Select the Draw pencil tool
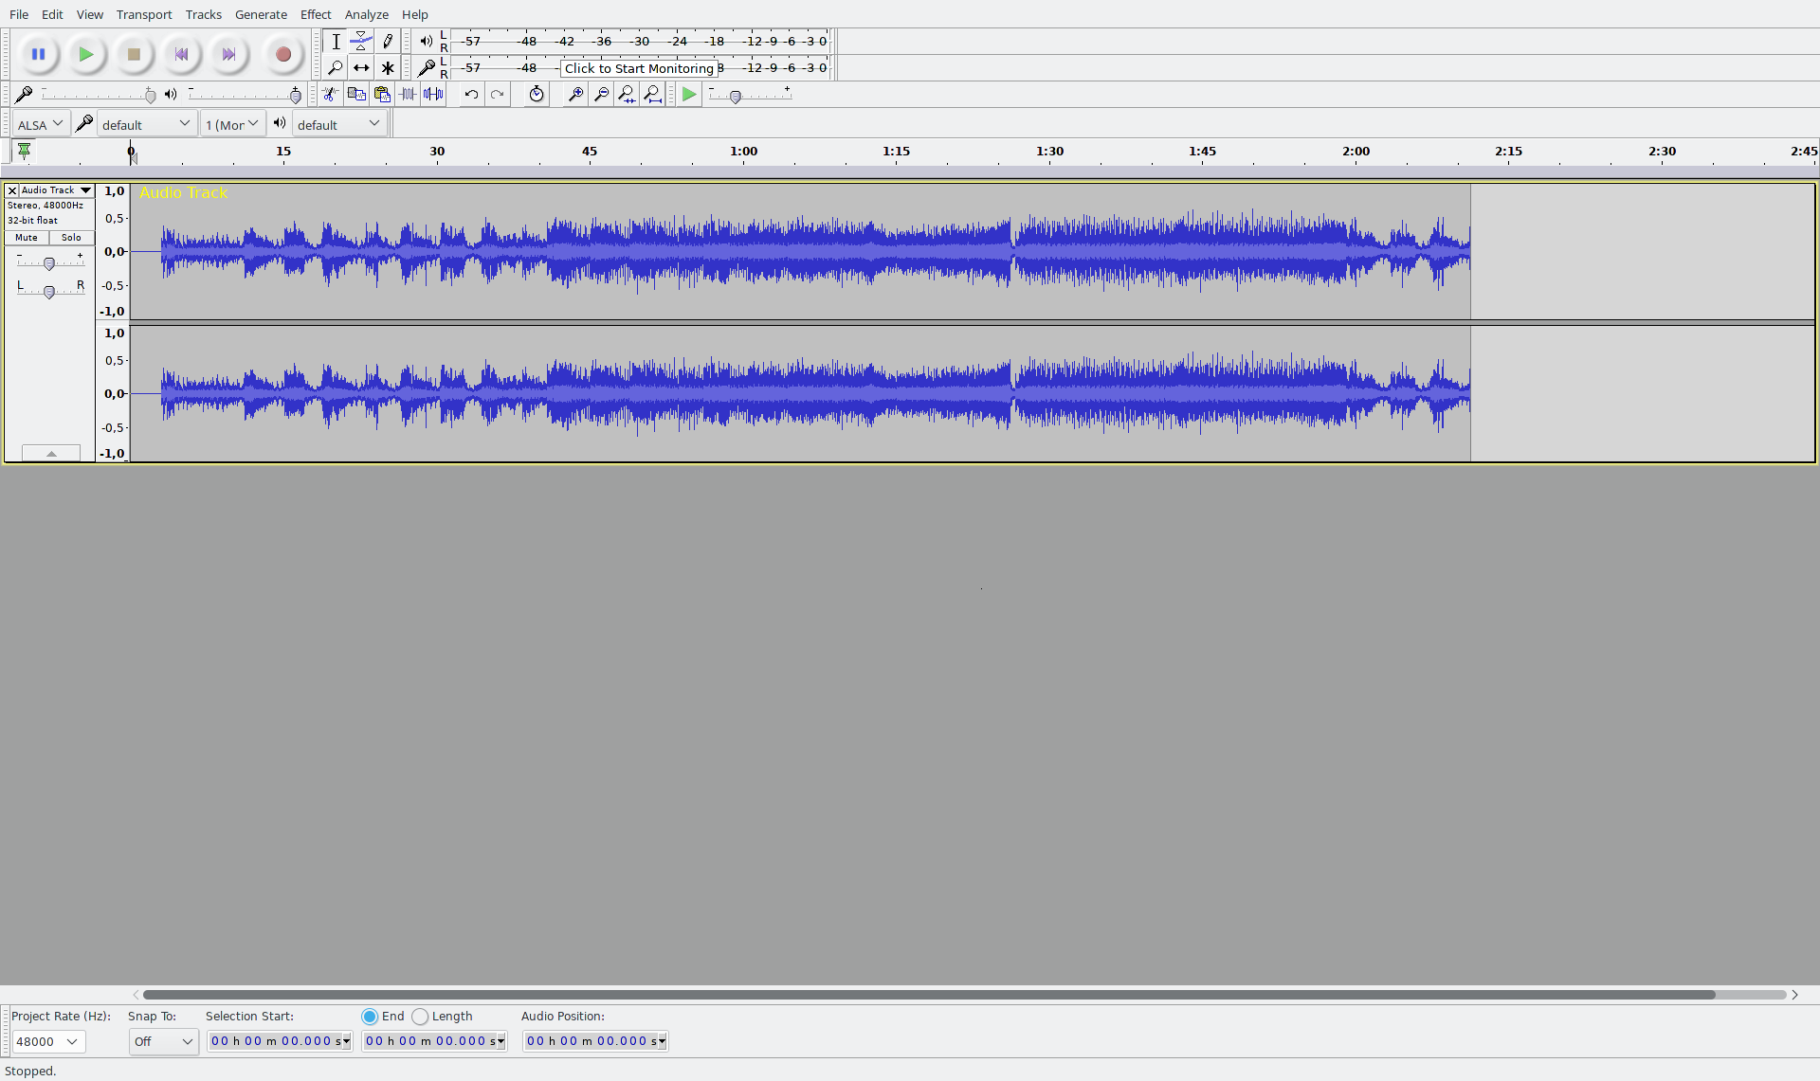1820x1081 pixels. pos(387,41)
